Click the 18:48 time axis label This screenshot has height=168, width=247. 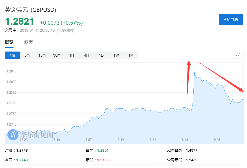tap(184, 140)
